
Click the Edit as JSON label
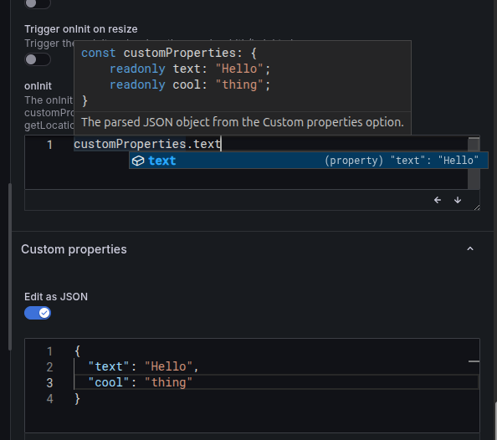tap(56, 297)
